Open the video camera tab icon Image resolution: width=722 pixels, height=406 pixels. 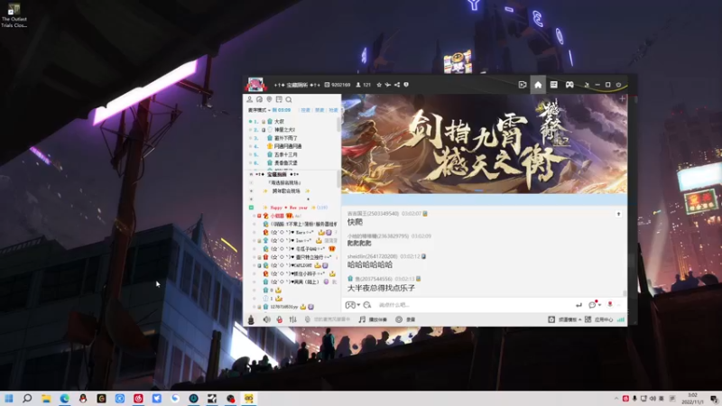click(523, 85)
